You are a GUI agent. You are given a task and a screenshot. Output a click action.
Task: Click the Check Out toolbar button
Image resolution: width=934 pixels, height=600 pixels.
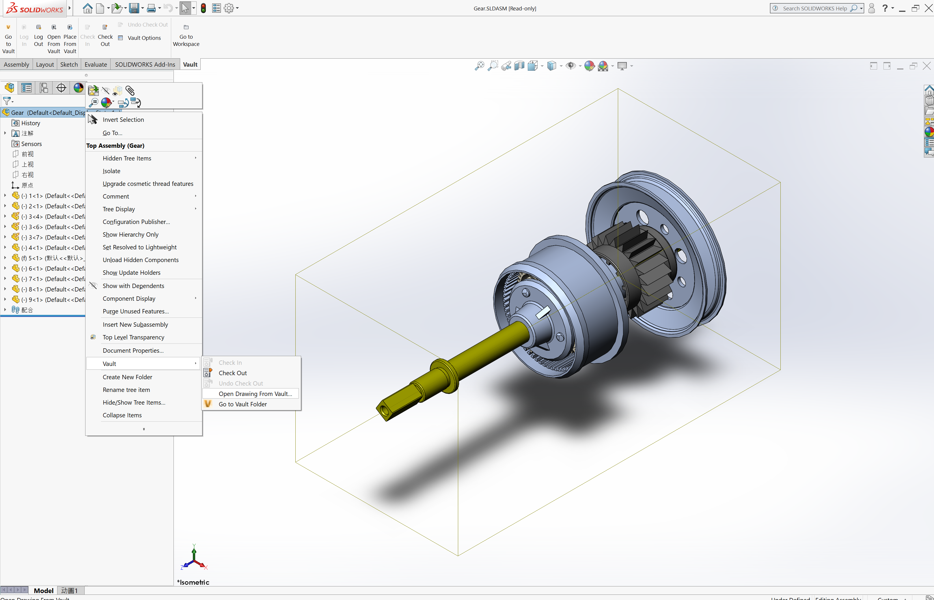click(105, 35)
